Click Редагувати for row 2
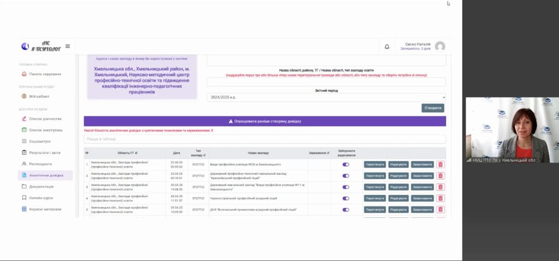 (x=398, y=176)
